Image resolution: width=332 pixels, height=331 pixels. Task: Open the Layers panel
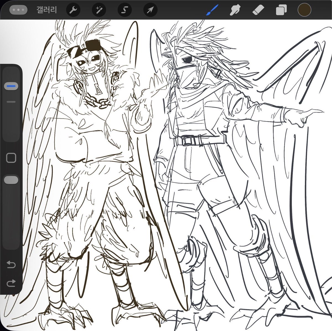[281, 10]
